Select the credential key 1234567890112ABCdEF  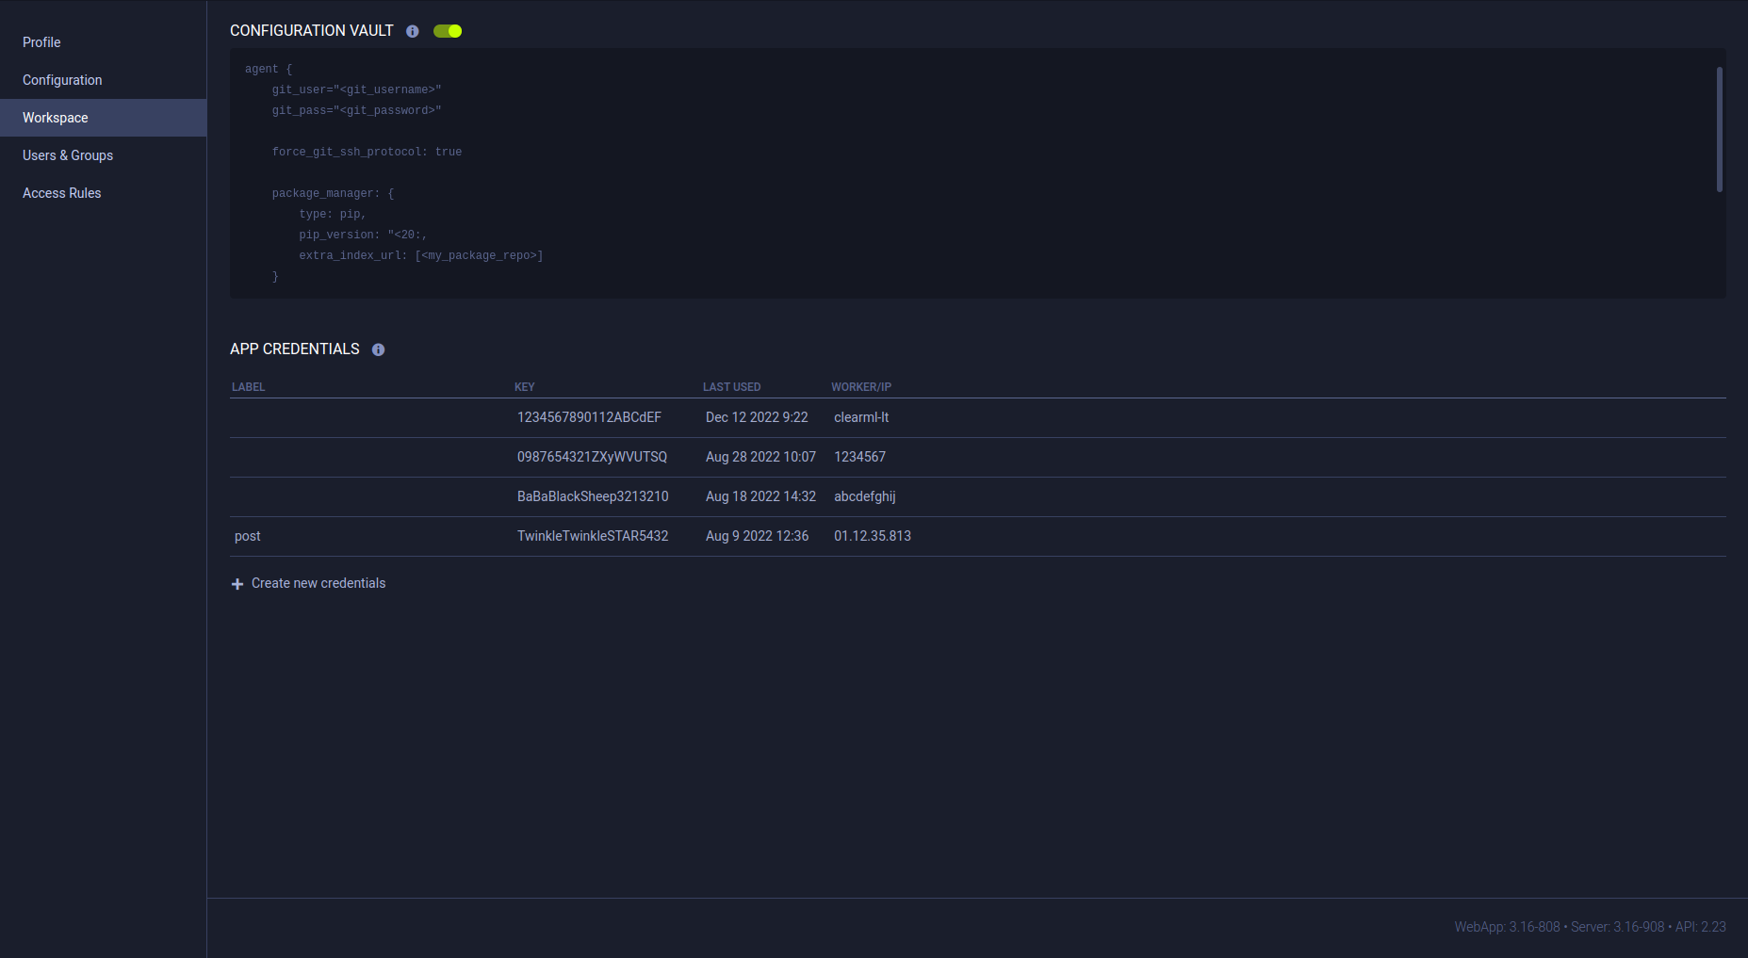coord(589,417)
